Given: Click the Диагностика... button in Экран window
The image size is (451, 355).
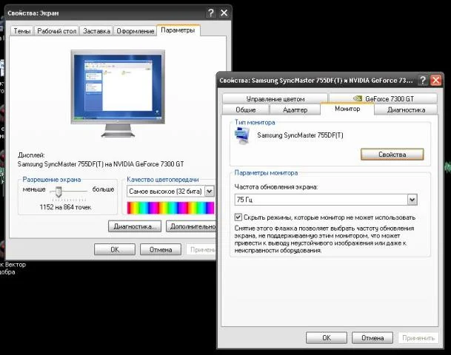Looking at the screenshot, I should pyautogui.click(x=135, y=226).
